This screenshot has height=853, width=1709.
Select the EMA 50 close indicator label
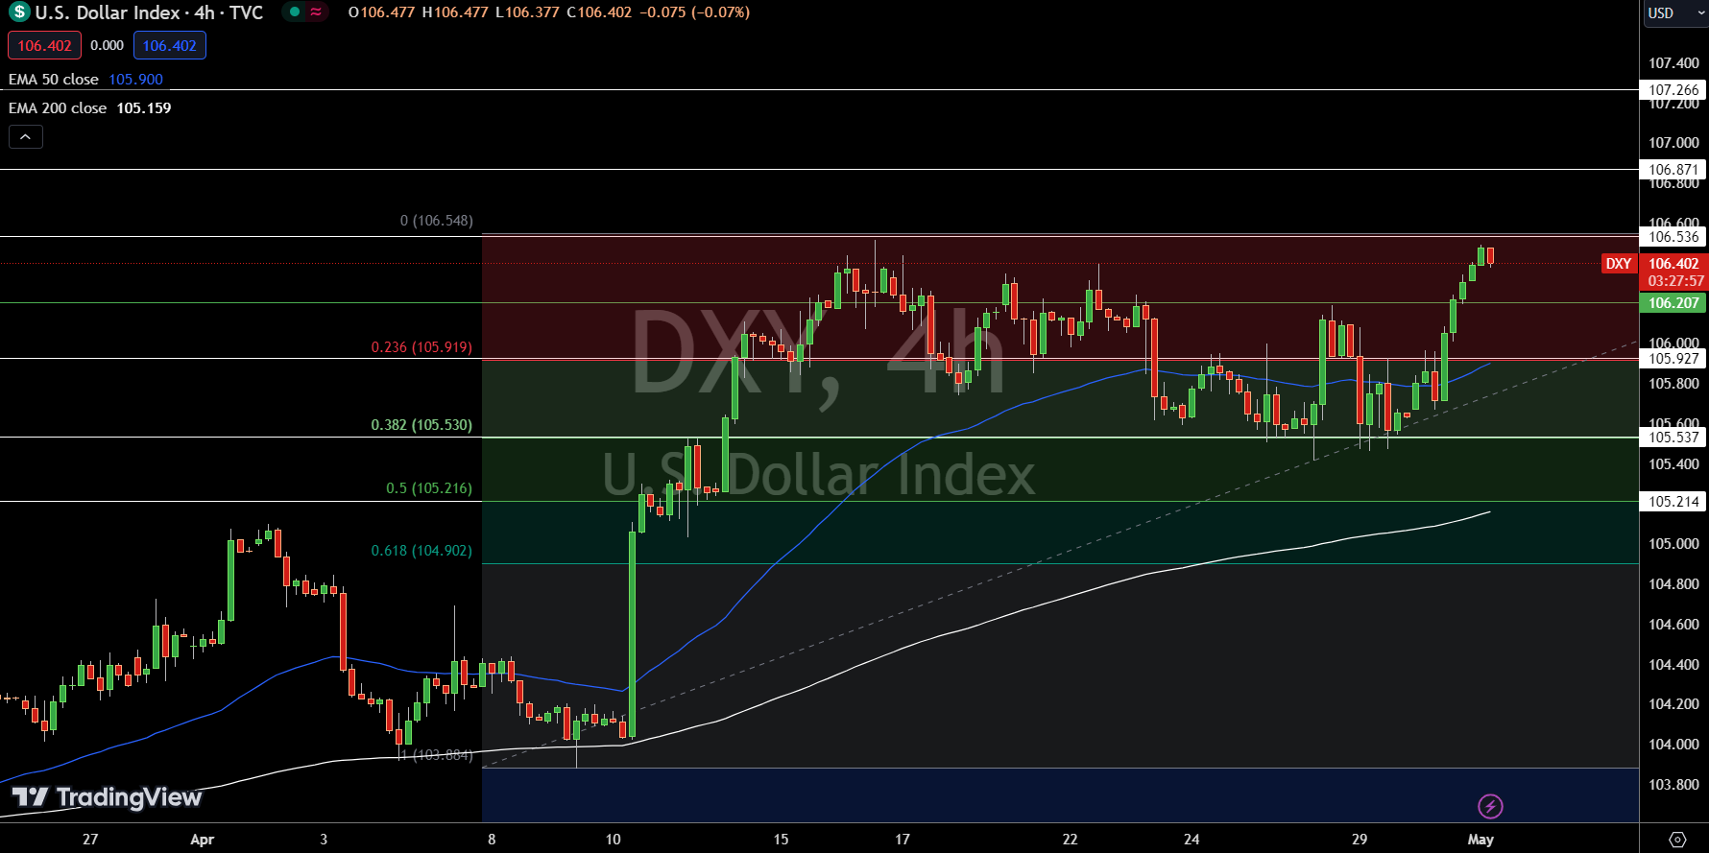coord(54,80)
